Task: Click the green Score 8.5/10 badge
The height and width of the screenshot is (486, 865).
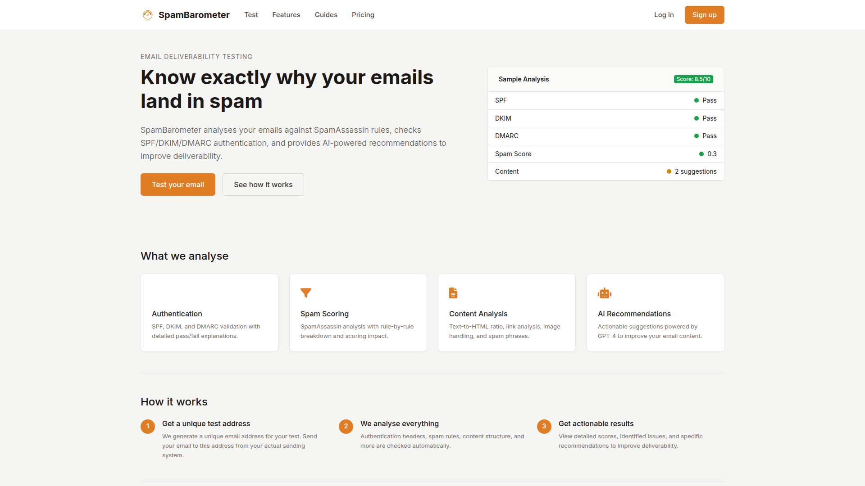Action: coord(693,79)
